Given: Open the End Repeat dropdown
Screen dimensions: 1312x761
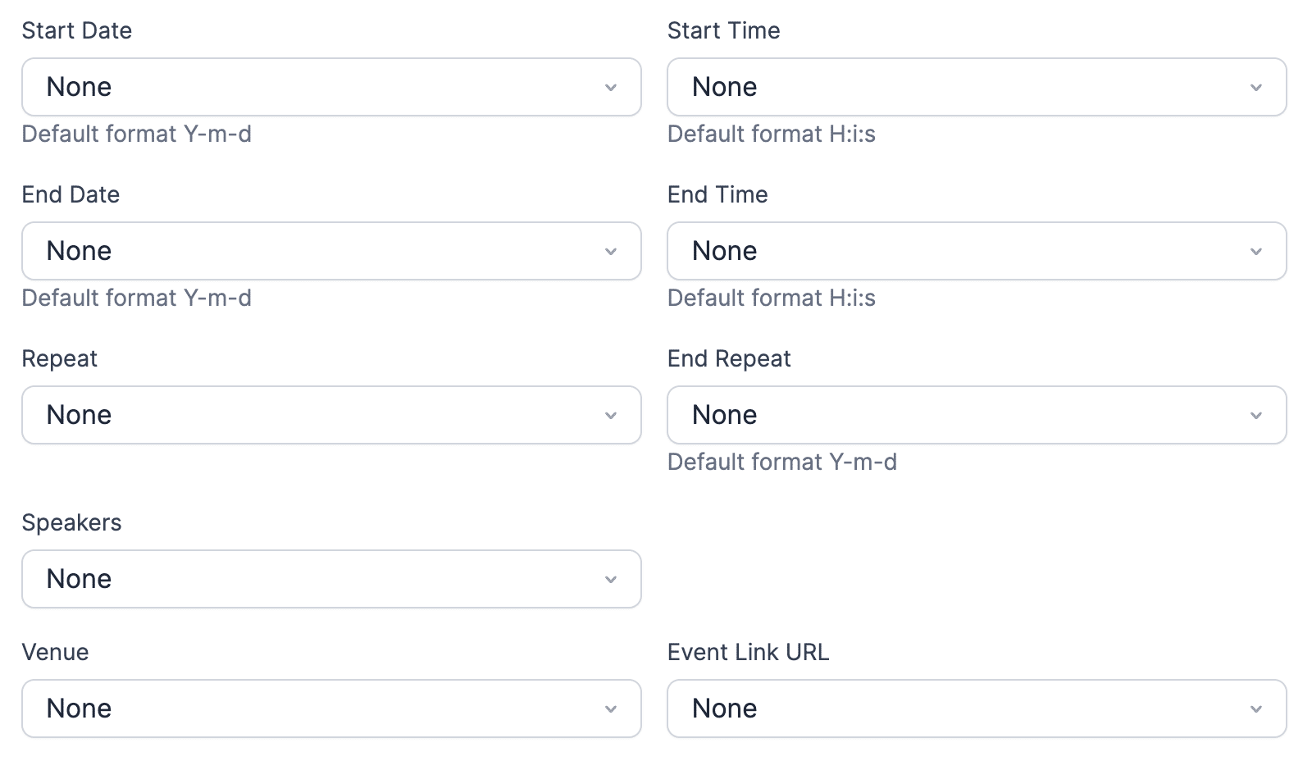Looking at the screenshot, I should (x=976, y=415).
